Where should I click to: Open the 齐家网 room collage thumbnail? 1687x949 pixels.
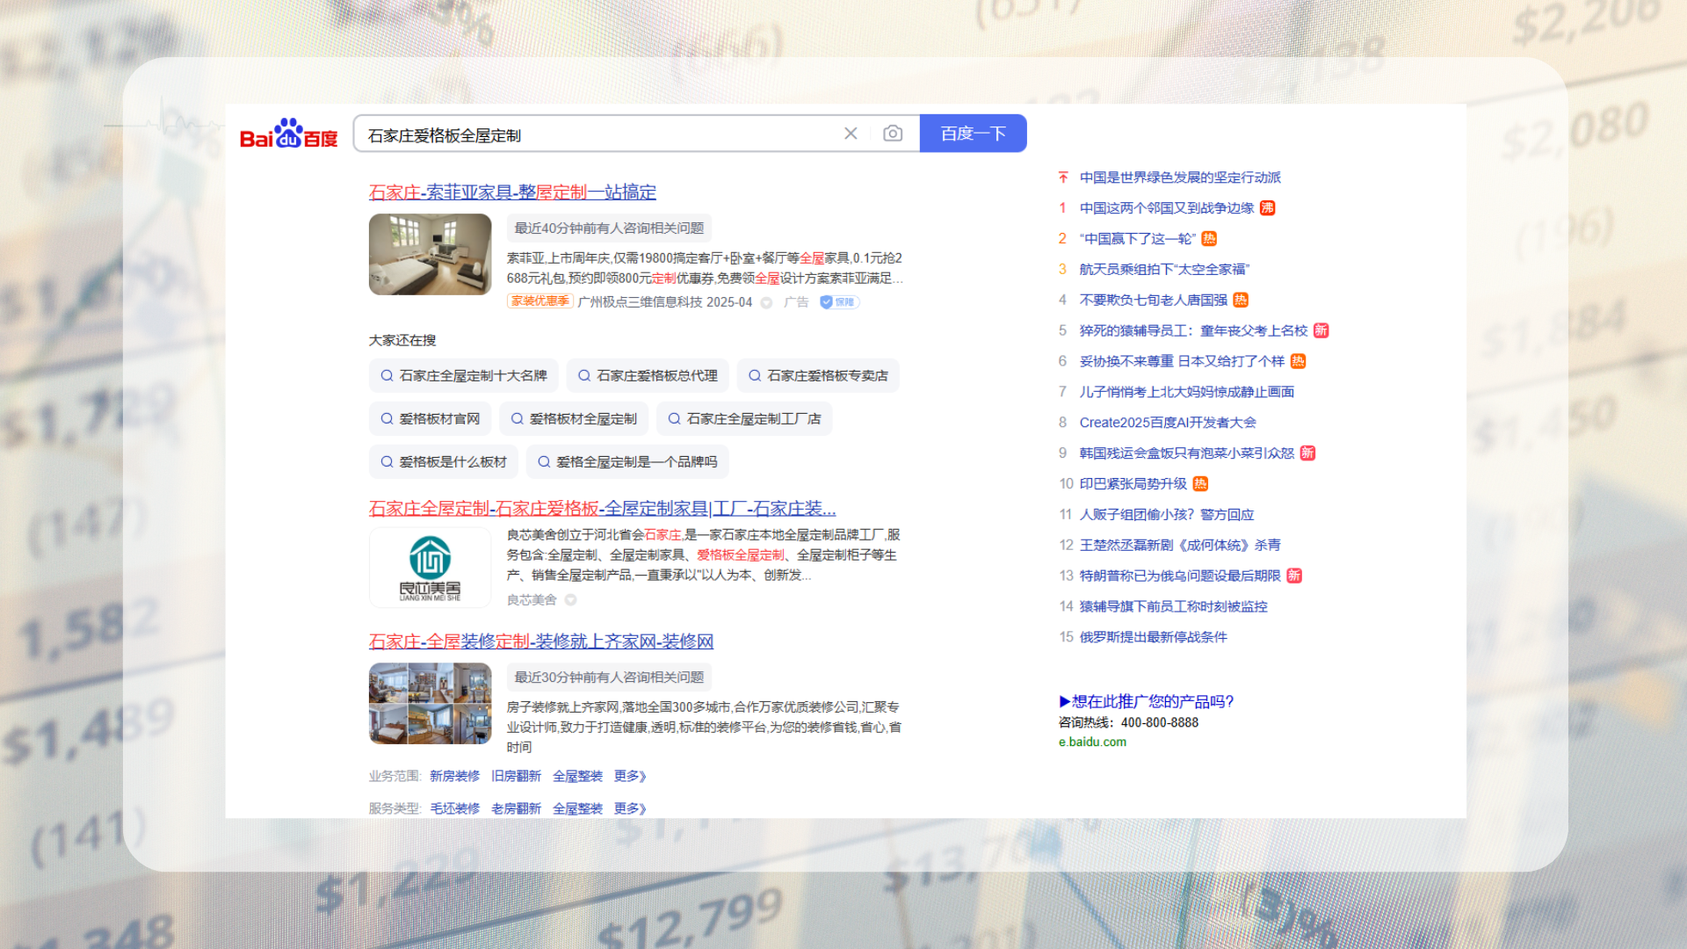click(x=430, y=703)
